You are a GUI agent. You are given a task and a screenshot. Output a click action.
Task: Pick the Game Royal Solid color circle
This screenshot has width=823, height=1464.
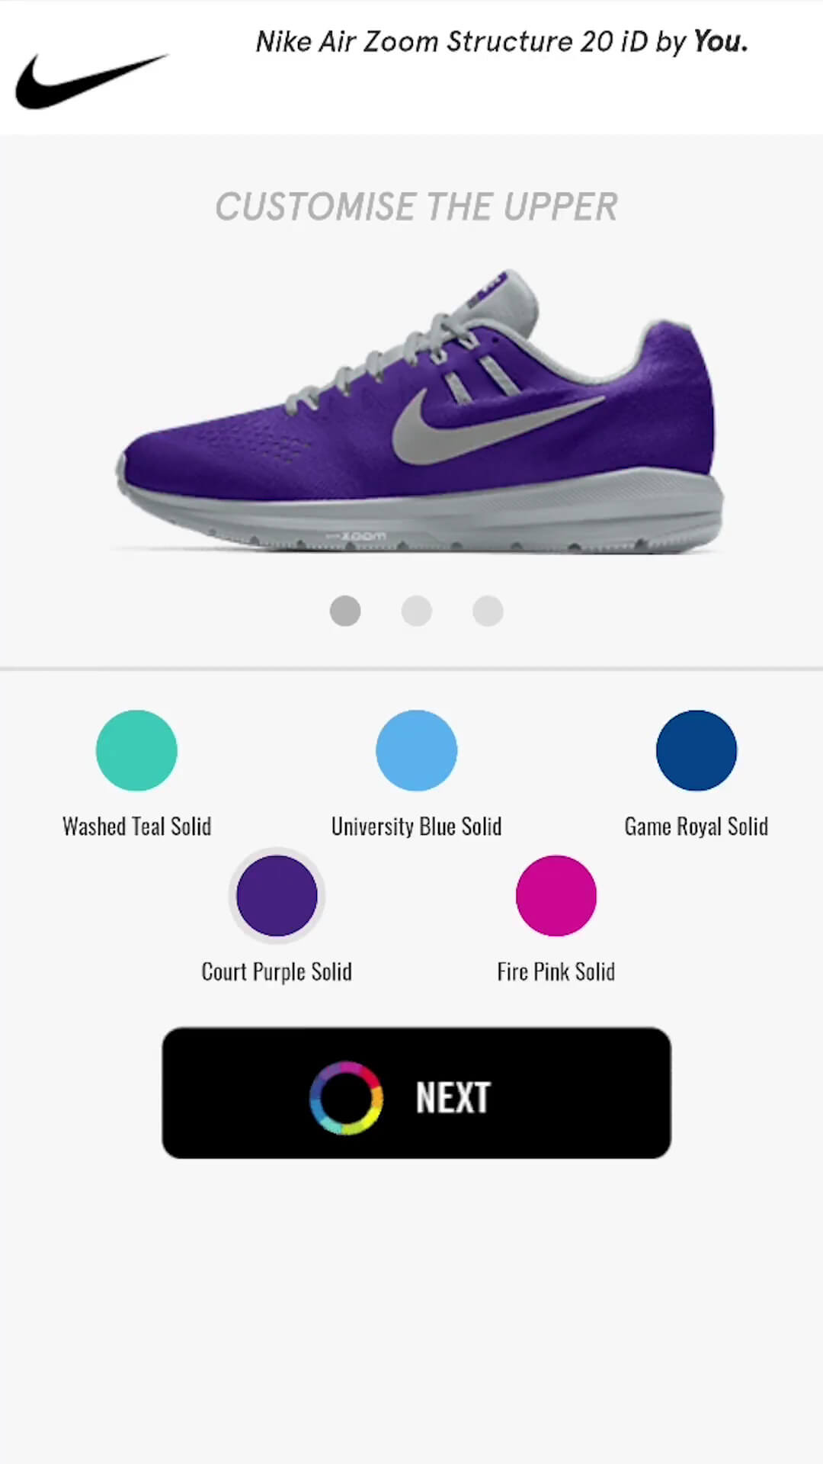point(697,750)
